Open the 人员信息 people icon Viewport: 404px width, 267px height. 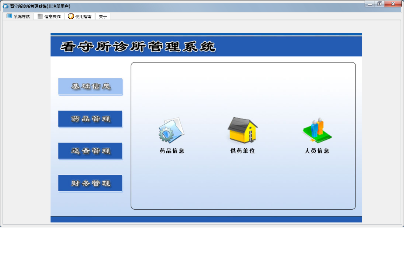pyautogui.click(x=317, y=130)
